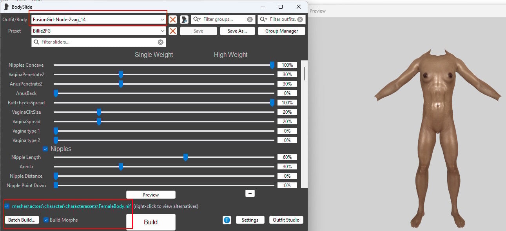The width and height of the screenshot is (506, 231).
Task: Toggle the Nipples category checkbox
Action: (45, 149)
